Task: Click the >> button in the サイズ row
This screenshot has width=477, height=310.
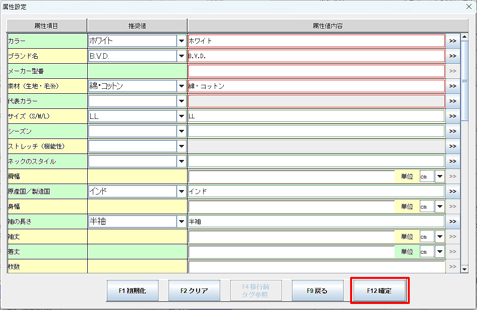Action: pos(453,116)
